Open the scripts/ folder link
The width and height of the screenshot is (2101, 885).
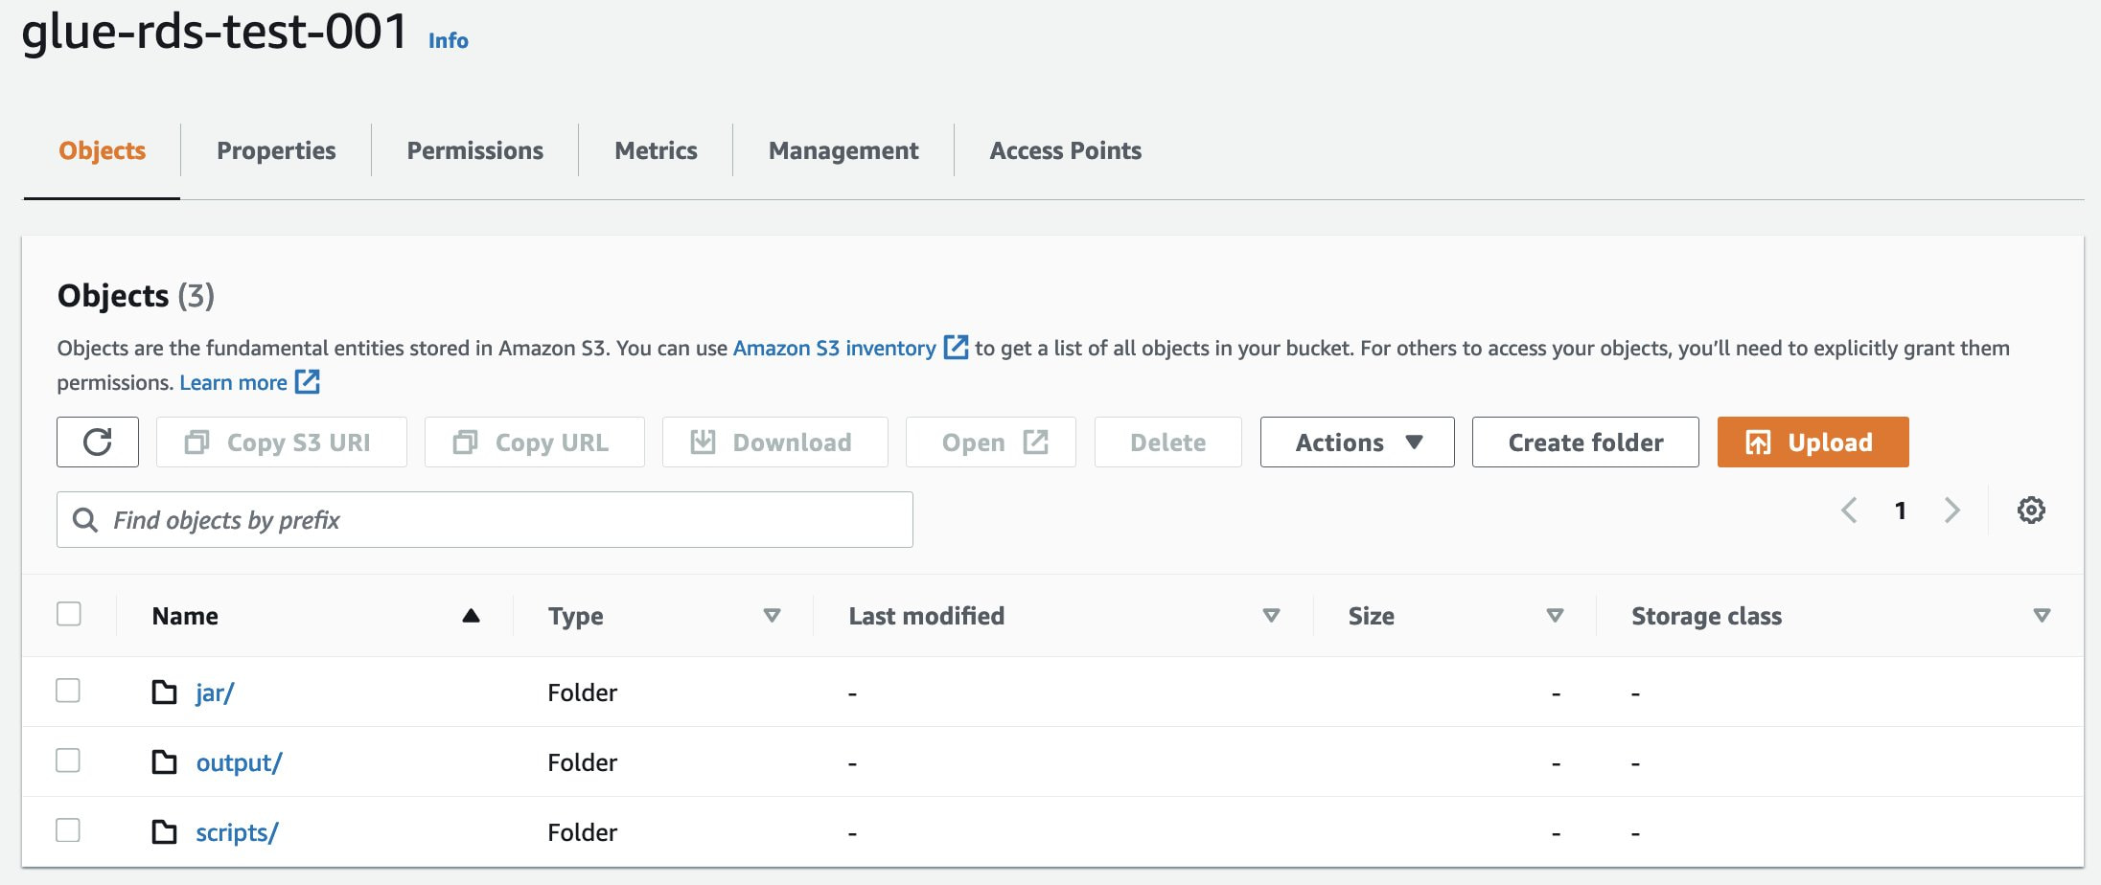tap(237, 832)
